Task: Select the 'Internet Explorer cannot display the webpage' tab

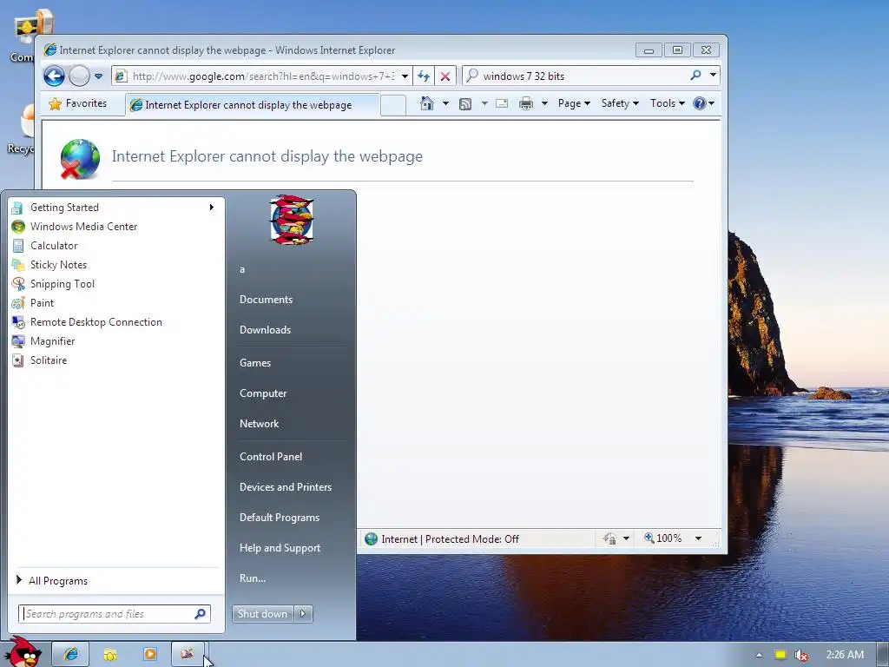Action: (253, 105)
